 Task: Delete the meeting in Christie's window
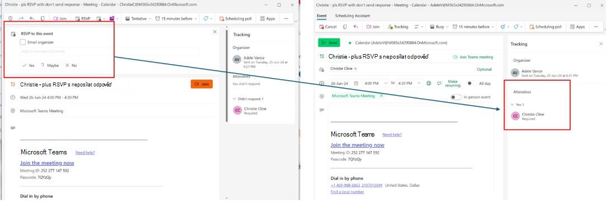pyautogui.click(x=11, y=18)
